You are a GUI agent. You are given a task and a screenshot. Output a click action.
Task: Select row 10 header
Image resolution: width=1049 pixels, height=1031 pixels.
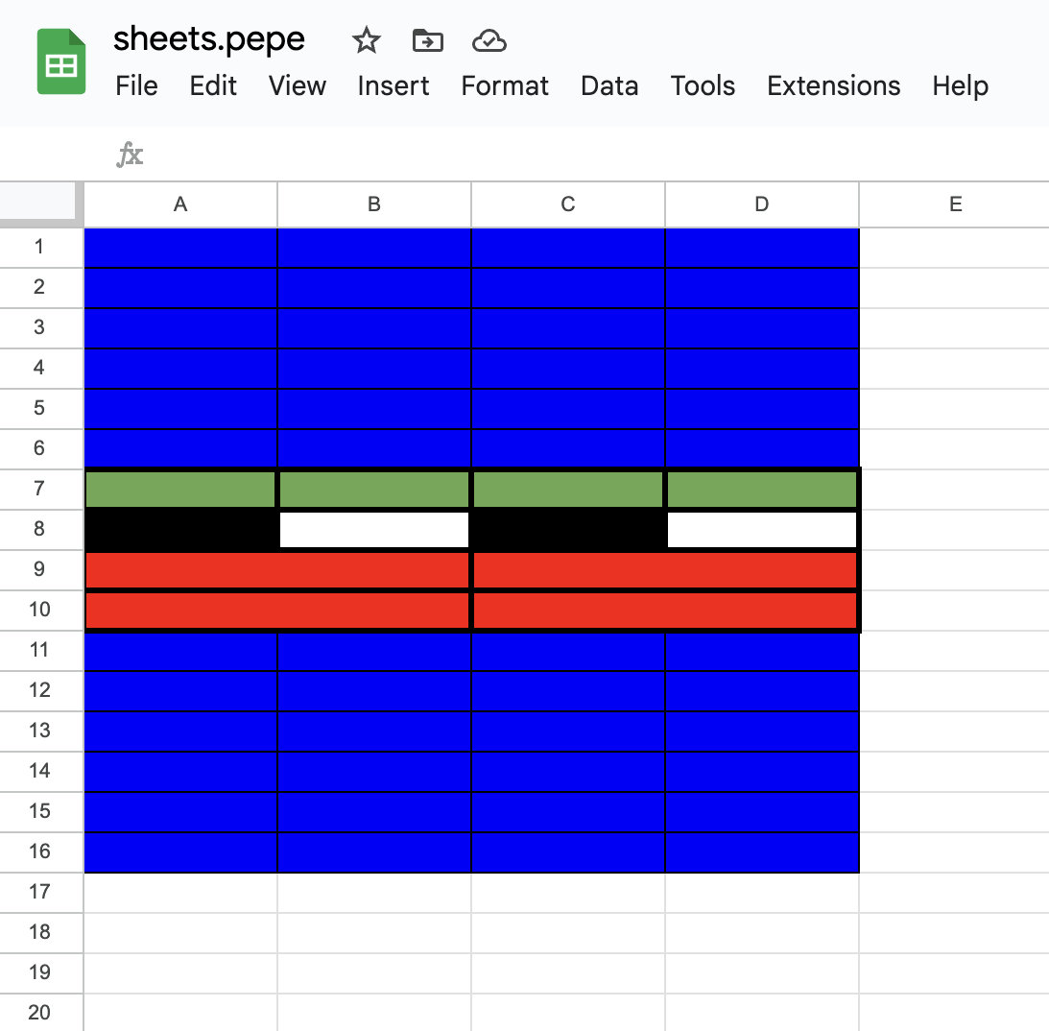click(x=41, y=611)
